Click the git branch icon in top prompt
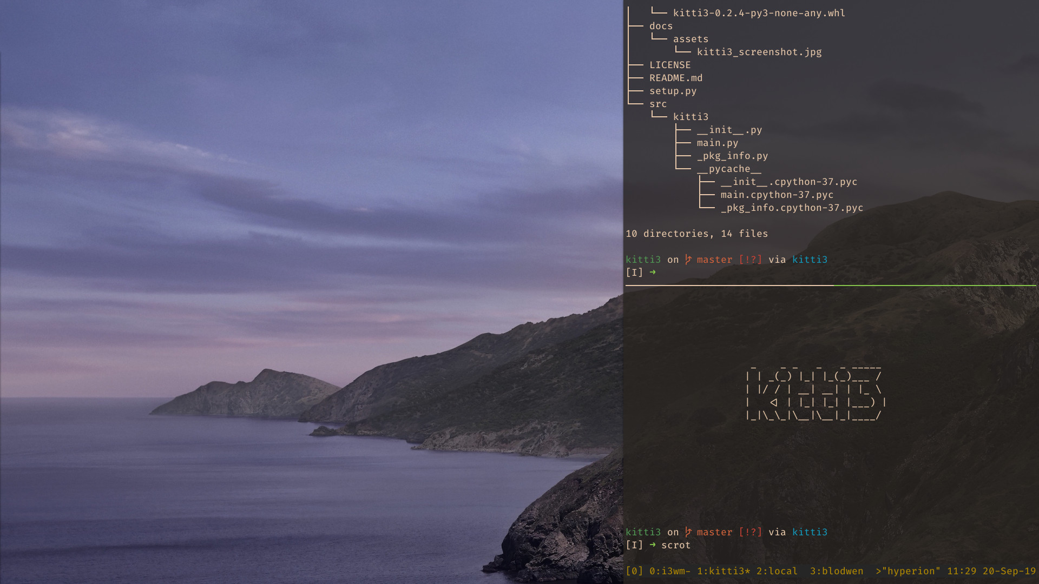Screen dimensions: 1039x584 coord(688,260)
